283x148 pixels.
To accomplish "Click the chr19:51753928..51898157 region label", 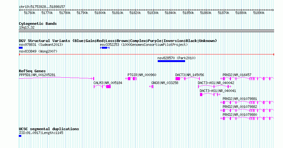I will [x=42, y=7].
